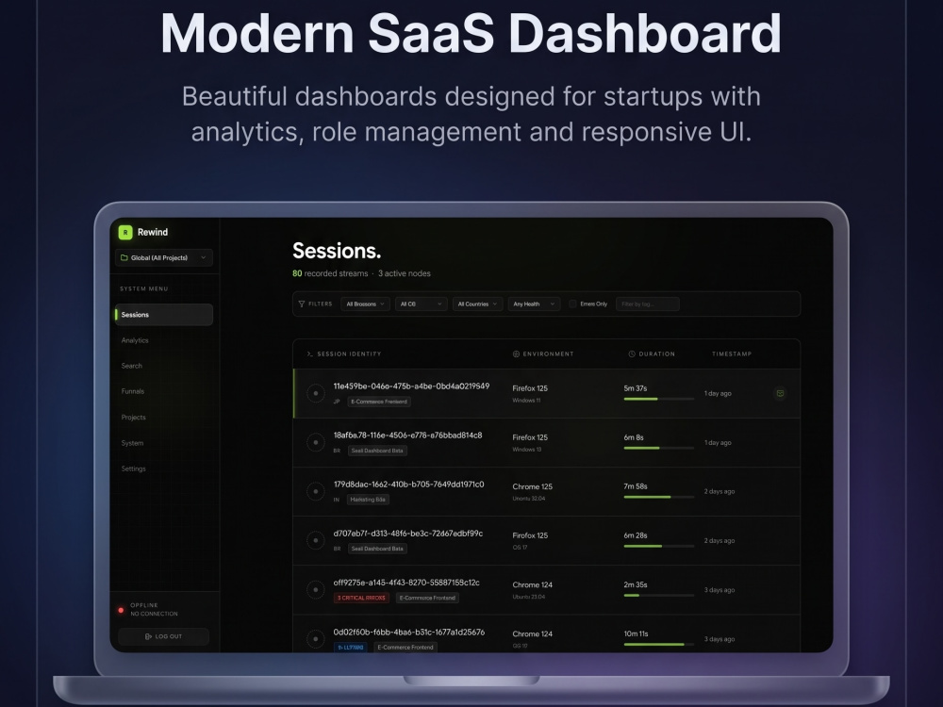Click session ID 0d02f60b-f6bb-4ba6 text
This screenshot has height=707, width=943.
point(409,632)
